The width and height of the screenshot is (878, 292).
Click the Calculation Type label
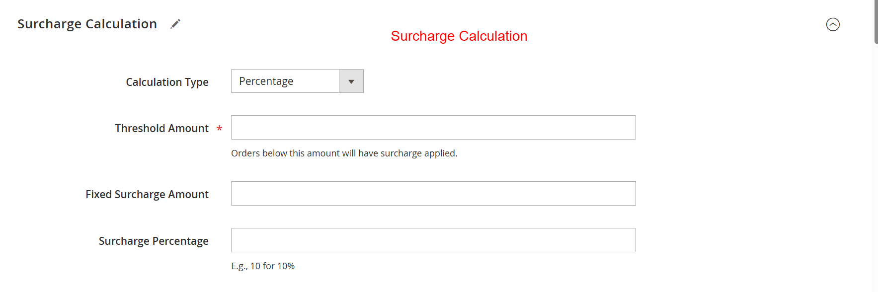click(x=167, y=82)
